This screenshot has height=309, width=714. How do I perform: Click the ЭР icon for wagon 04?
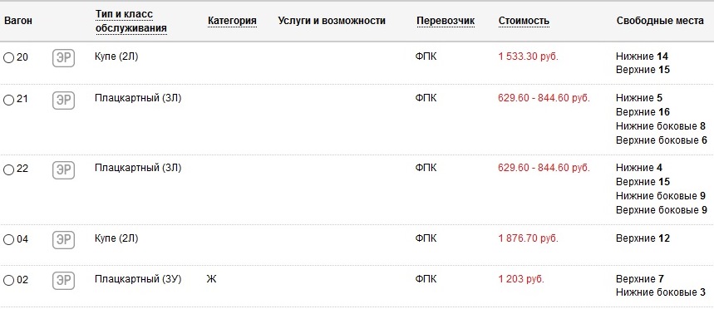point(63,240)
